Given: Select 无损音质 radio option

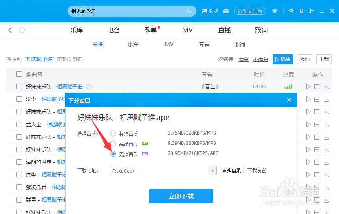Looking at the screenshot, I should [113, 153].
